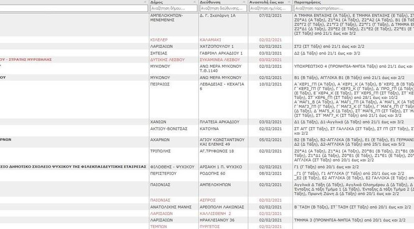Click the ΤΡΙΠΟΛΗΣ municipality cell
The image size is (414, 229).
pos(161,151)
